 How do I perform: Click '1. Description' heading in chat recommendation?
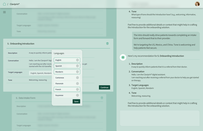tap(136, 64)
